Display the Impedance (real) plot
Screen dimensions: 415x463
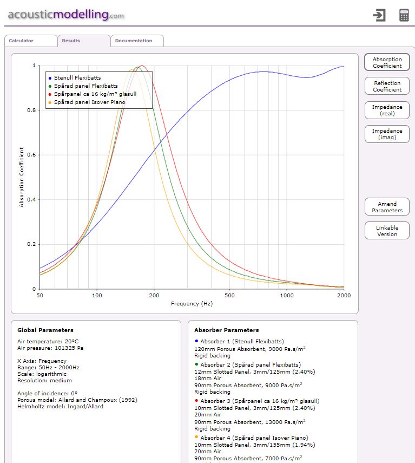[x=387, y=110]
